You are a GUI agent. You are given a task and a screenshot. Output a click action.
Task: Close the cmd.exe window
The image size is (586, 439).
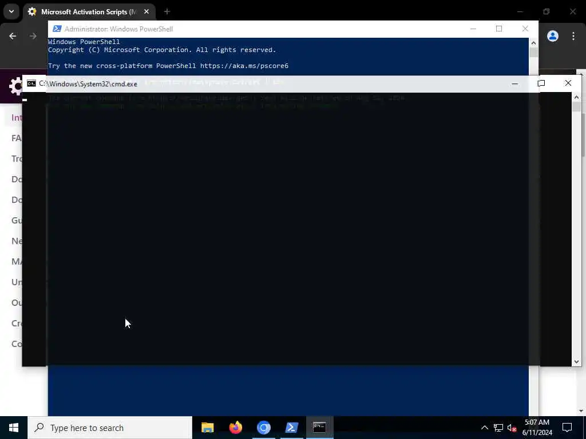click(568, 83)
